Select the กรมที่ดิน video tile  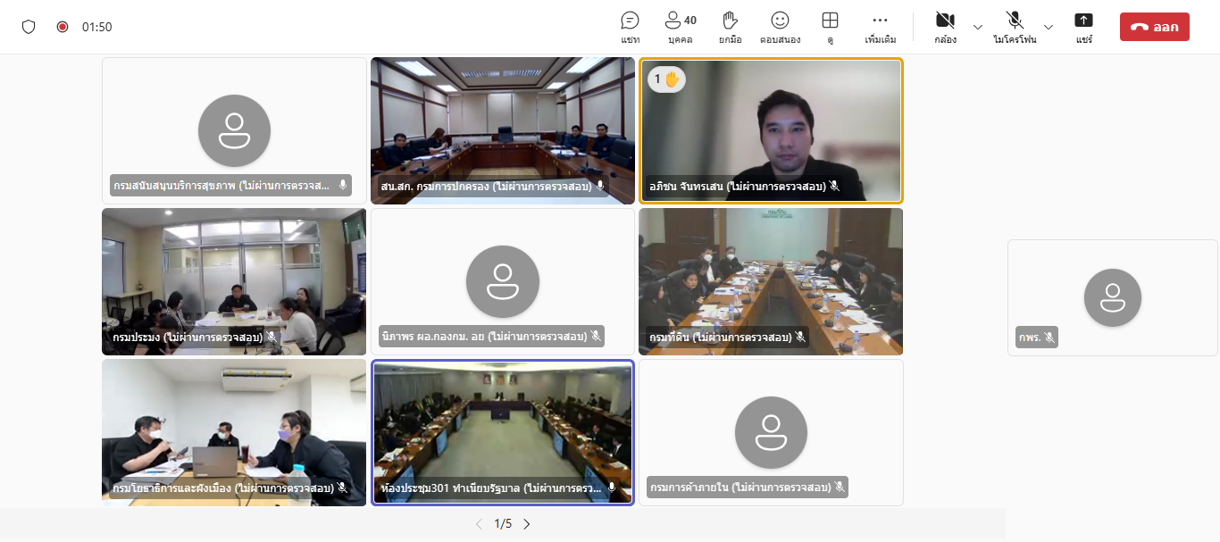(x=770, y=280)
